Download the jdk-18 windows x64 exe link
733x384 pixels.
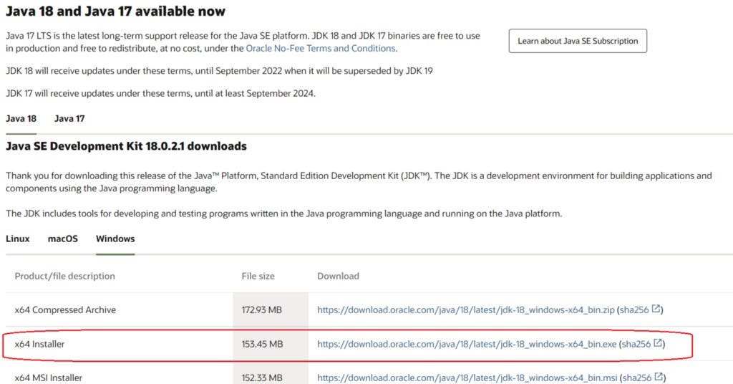point(467,344)
